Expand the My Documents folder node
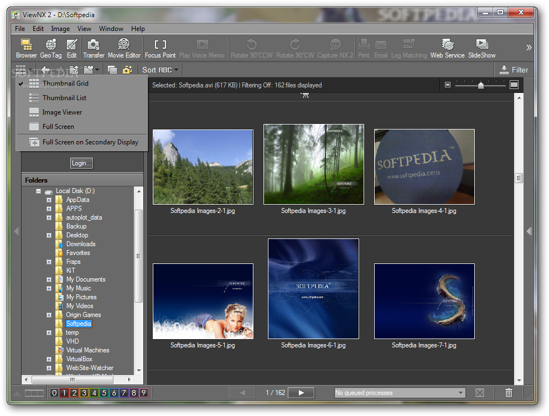 pos(49,279)
